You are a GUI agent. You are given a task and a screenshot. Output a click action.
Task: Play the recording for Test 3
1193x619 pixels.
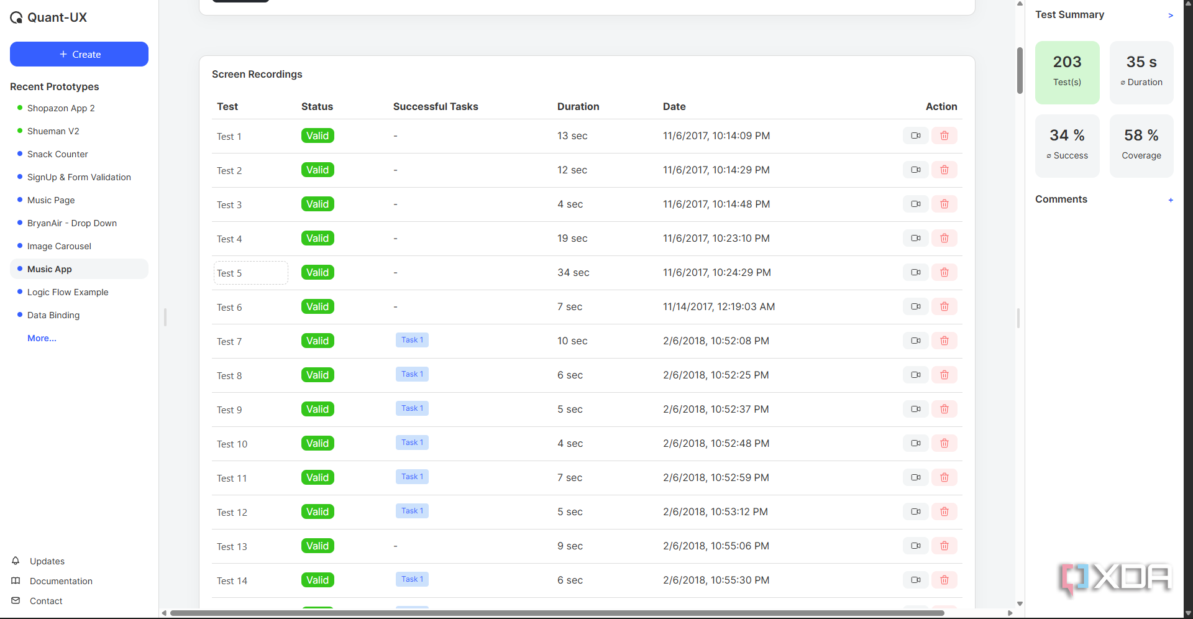pos(915,204)
